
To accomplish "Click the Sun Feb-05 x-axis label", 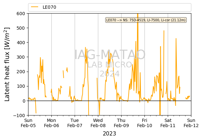I will coord(28,123).
